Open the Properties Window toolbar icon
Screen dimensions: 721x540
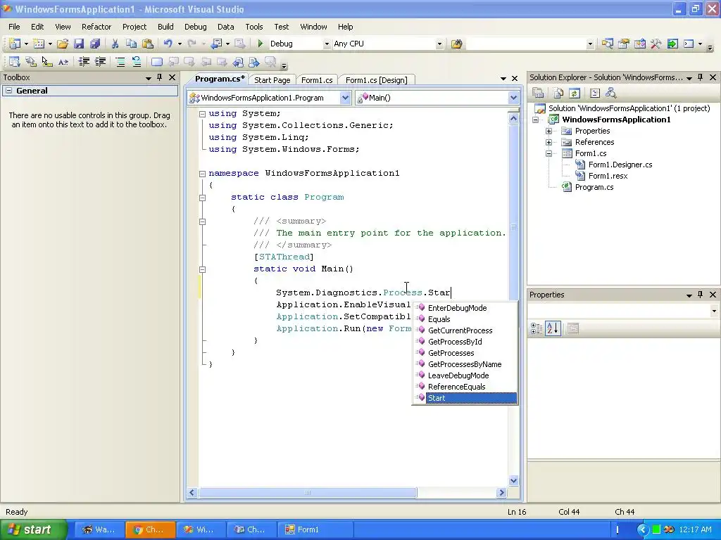[624, 44]
